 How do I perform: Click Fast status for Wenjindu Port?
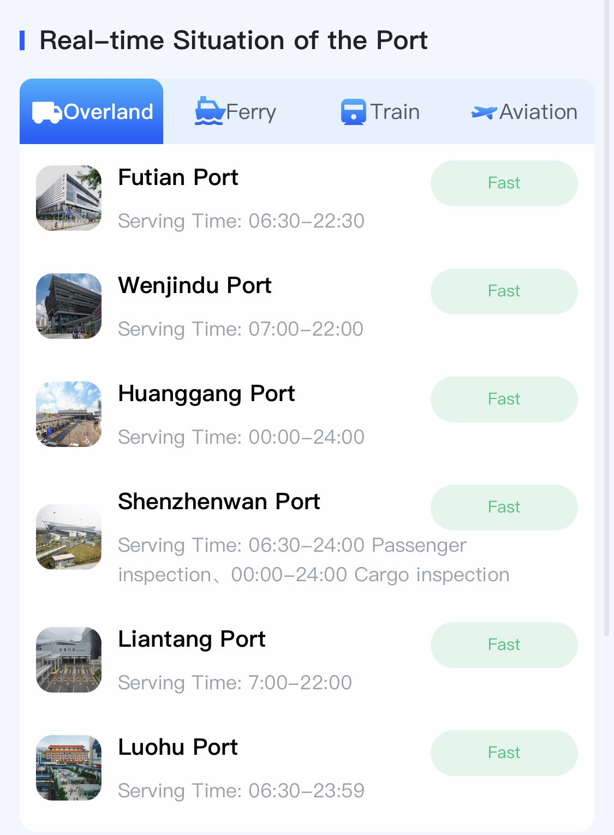504,291
